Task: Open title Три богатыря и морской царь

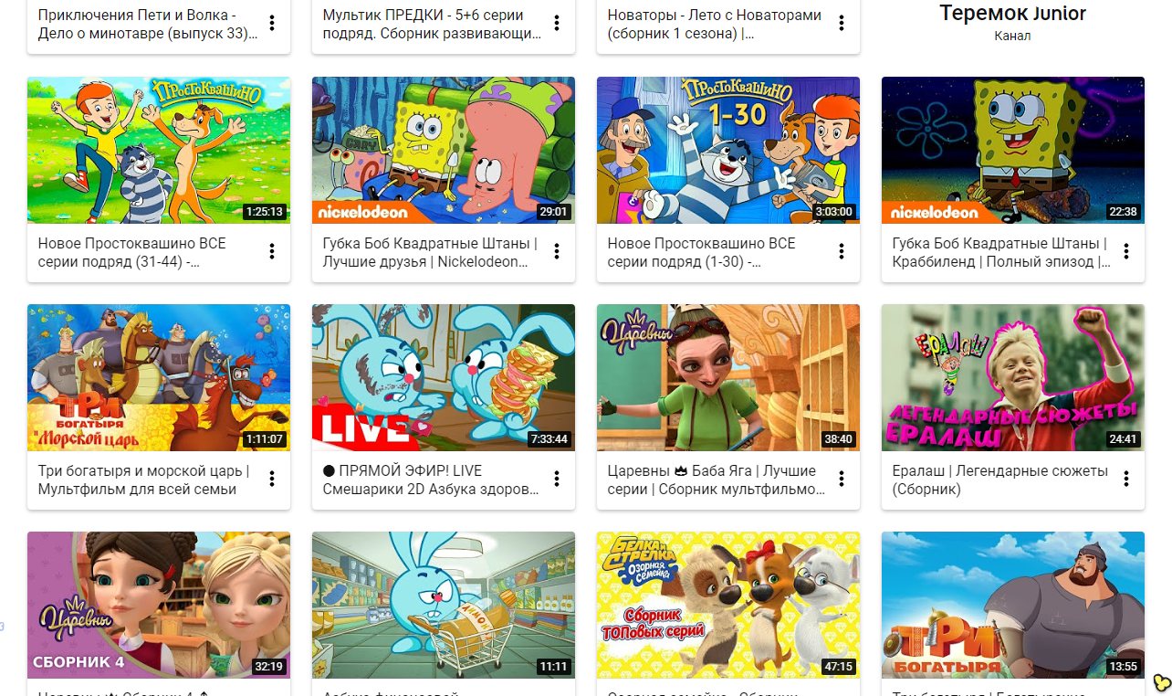Action: coord(144,480)
